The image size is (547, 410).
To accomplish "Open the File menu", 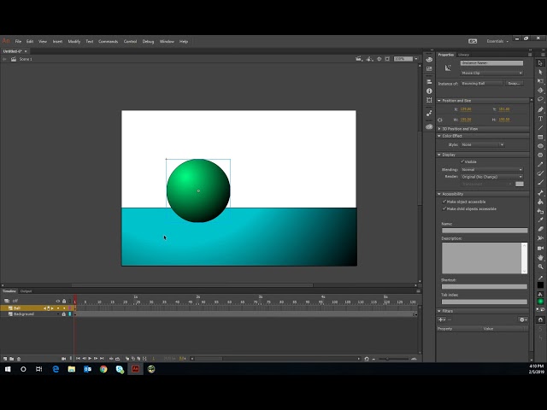I will coord(18,42).
